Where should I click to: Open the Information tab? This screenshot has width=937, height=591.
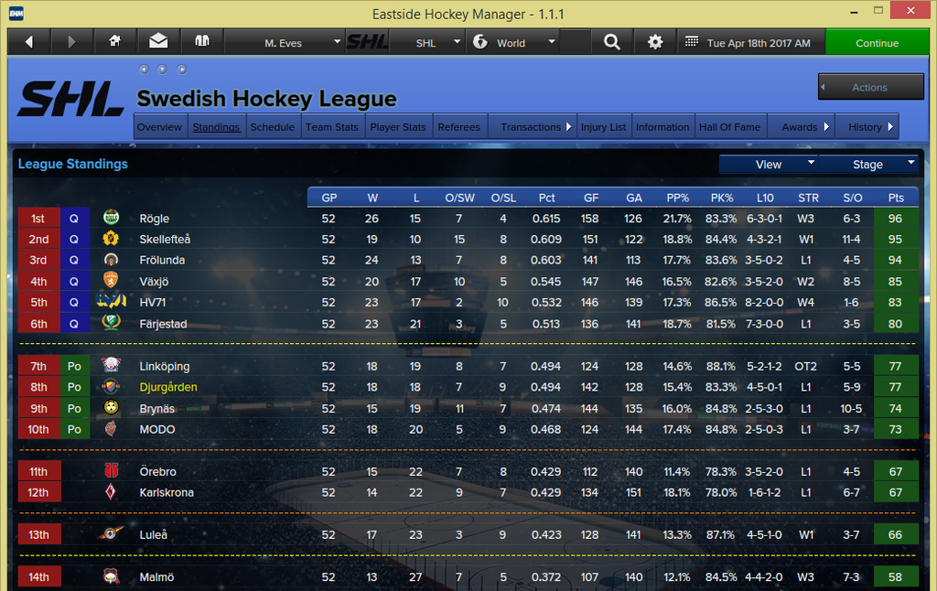(662, 126)
